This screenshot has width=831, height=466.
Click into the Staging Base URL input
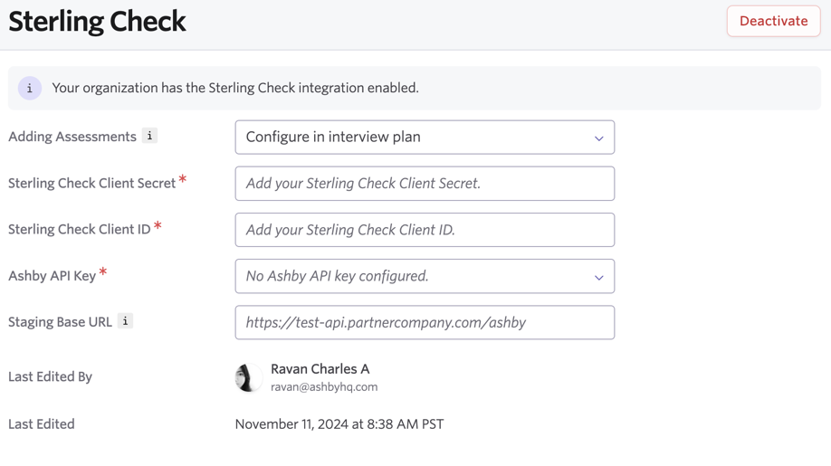(x=425, y=322)
